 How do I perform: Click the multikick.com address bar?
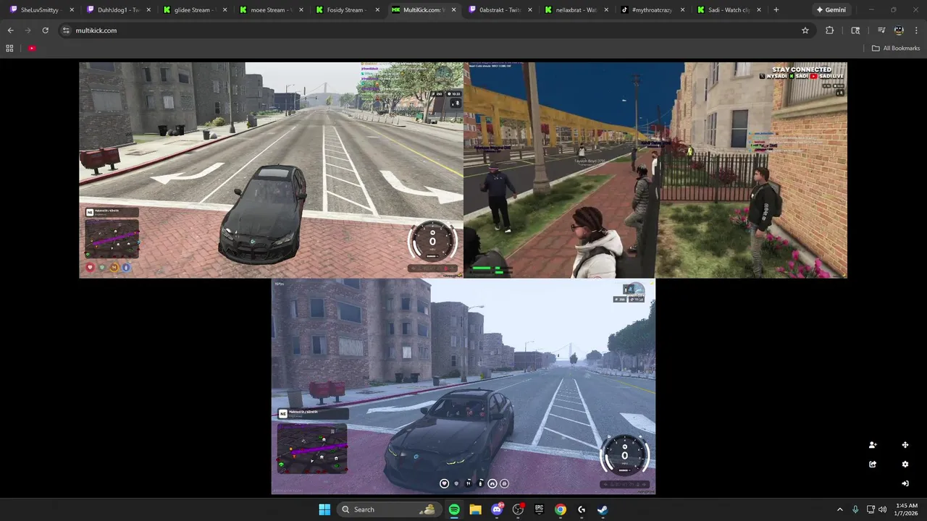435,30
